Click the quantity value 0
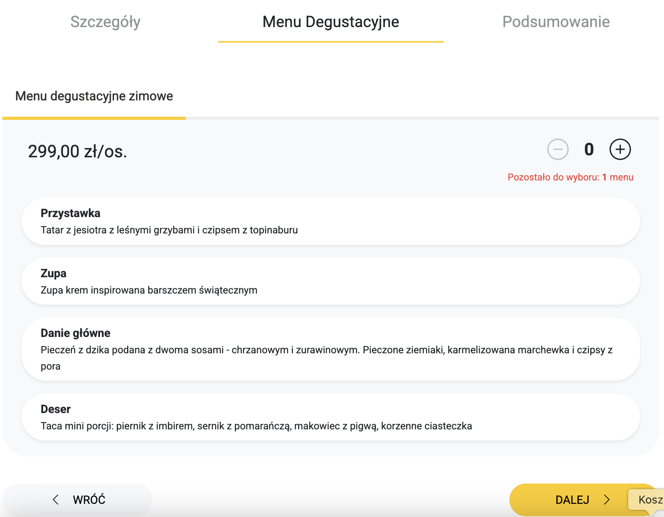Screen dimensions: 664x517 [x=589, y=150]
